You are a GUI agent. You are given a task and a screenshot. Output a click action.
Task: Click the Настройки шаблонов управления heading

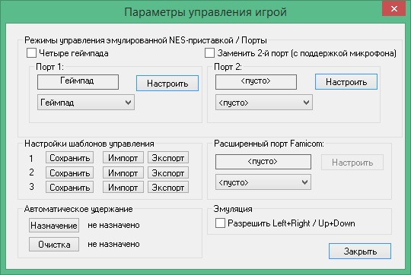pyautogui.click(x=89, y=144)
